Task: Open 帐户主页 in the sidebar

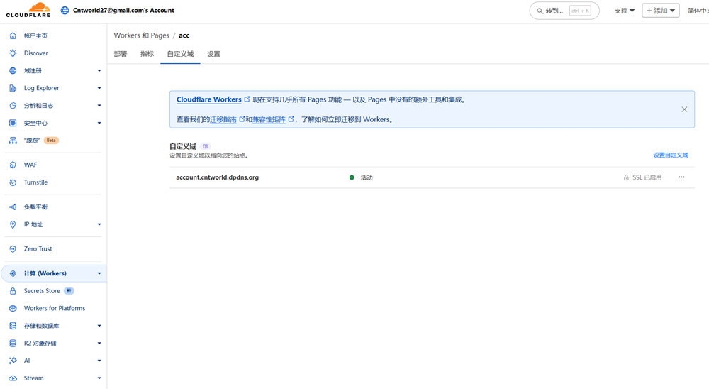Action: (35, 35)
